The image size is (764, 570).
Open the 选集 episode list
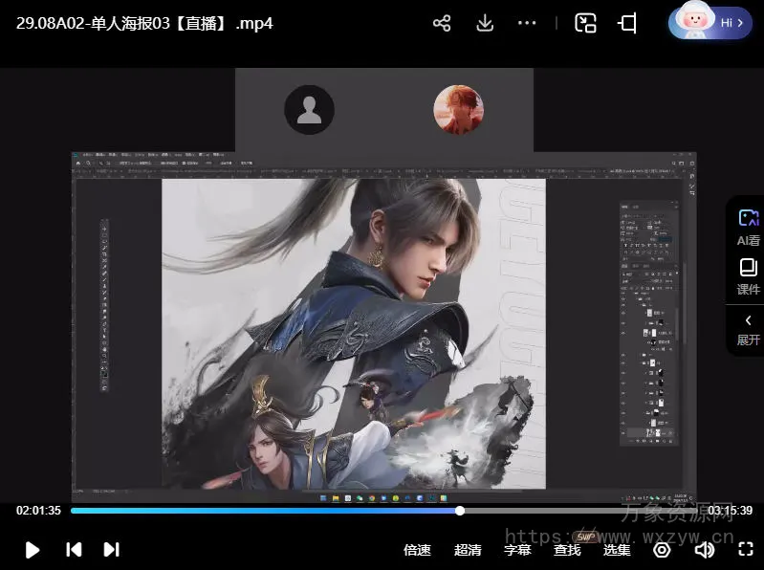617,550
